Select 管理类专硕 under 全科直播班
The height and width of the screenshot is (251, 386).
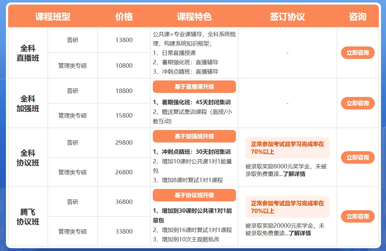point(73,65)
